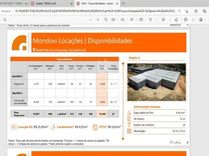209x156 pixels.
Task: Select the Erase tool
Action: [176, 19]
